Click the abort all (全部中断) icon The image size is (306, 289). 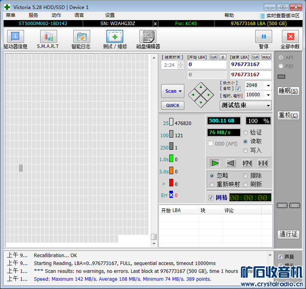(x=290, y=37)
